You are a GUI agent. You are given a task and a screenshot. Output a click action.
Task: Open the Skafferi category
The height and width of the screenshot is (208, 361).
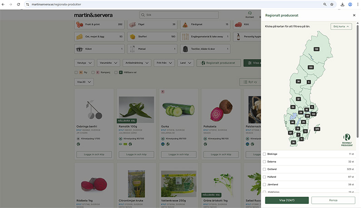pyautogui.click(x=152, y=37)
